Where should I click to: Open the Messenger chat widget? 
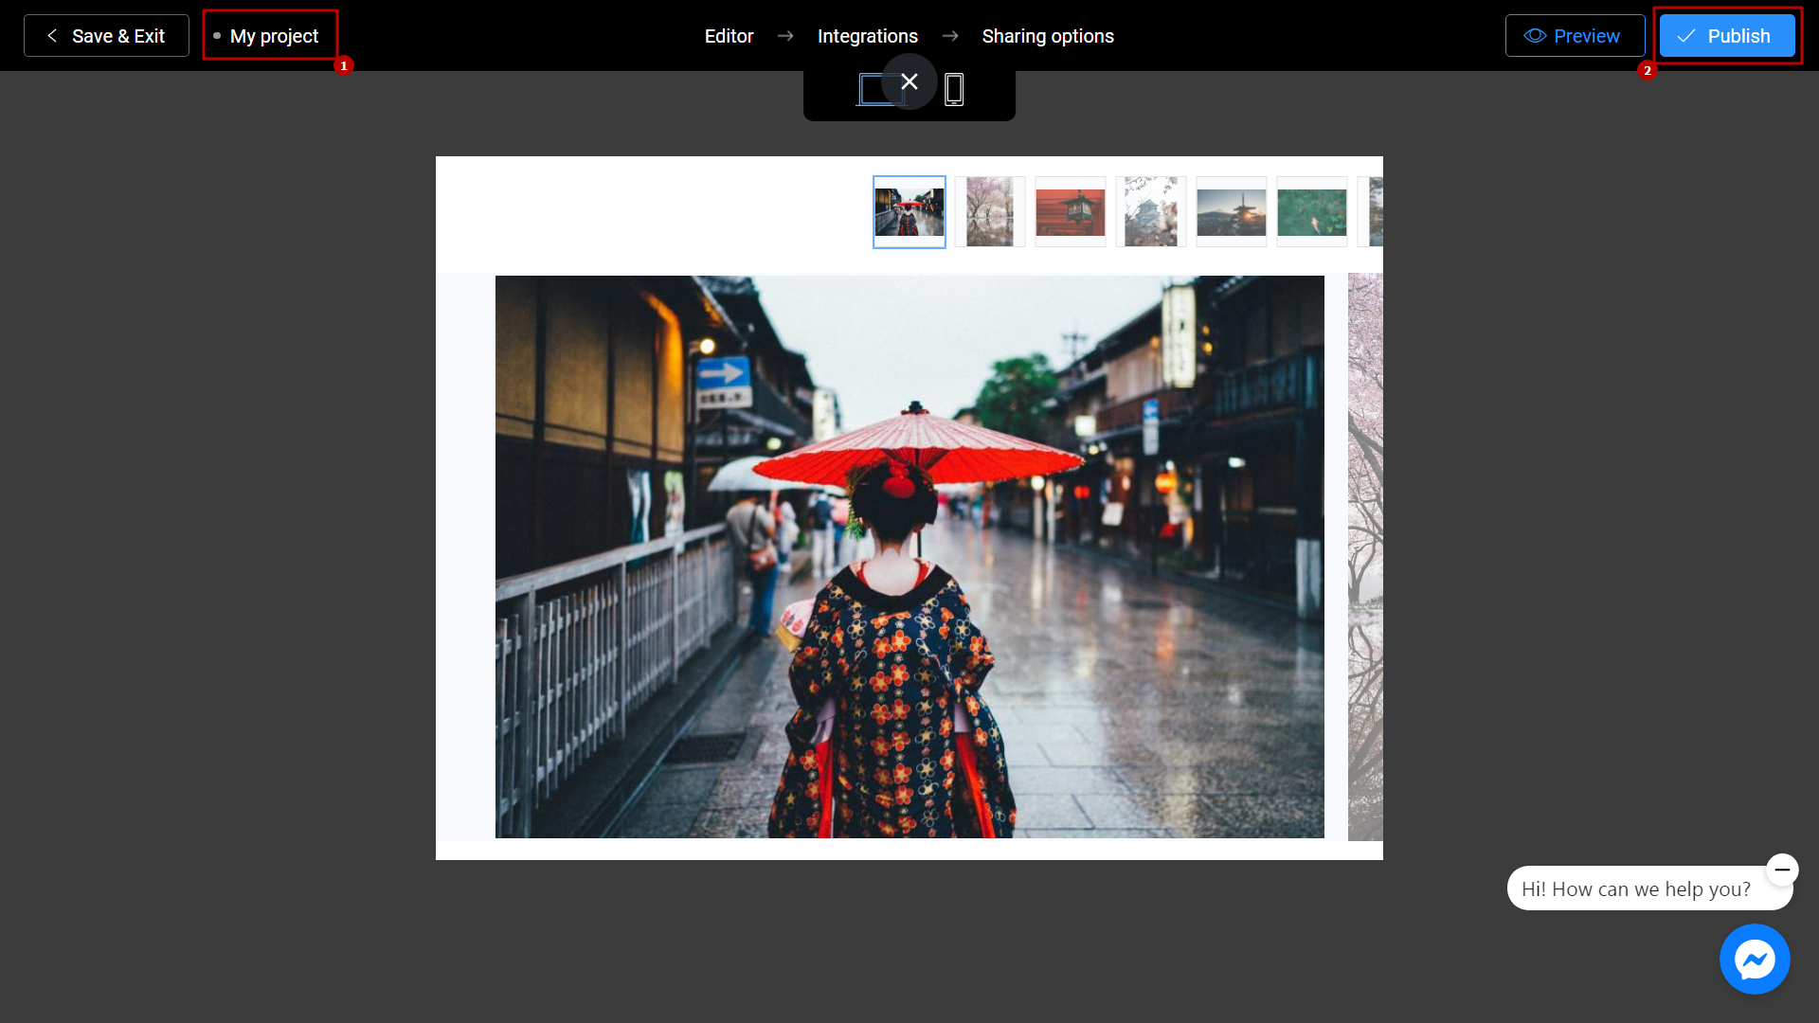click(x=1754, y=960)
